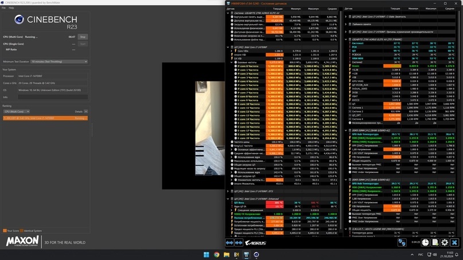The image size is (463, 260).
Task: Click the Cinebench R23 sphere logo
Action: 19,19
